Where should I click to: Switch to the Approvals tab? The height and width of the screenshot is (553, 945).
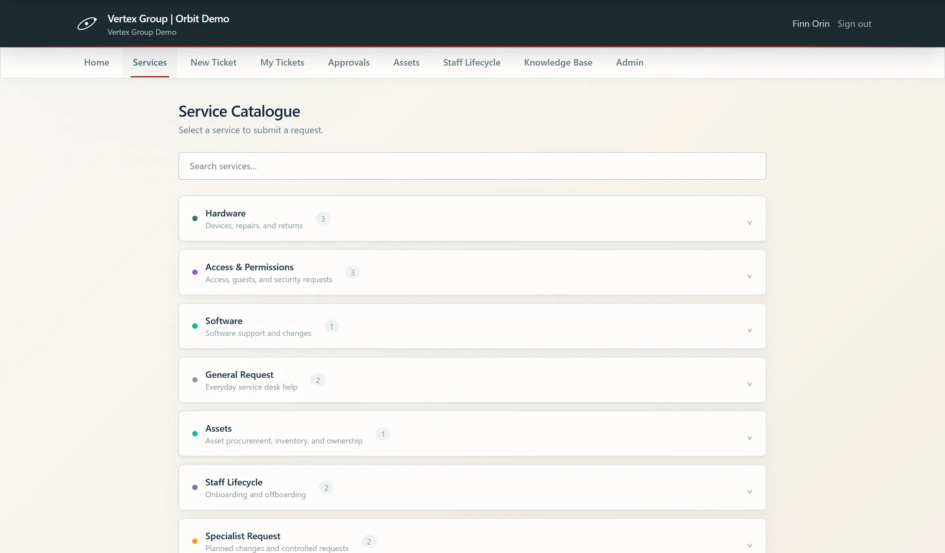(x=348, y=62)
